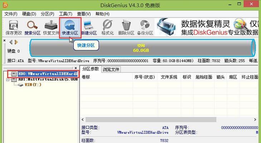The height and width of the screenshot is (143, 261).
Task: Click the 终止柱面 column header
Action: tap(250, 77)
